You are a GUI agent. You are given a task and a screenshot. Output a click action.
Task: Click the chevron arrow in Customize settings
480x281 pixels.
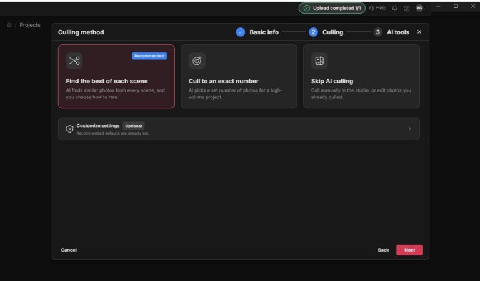[x=410, y=129]
